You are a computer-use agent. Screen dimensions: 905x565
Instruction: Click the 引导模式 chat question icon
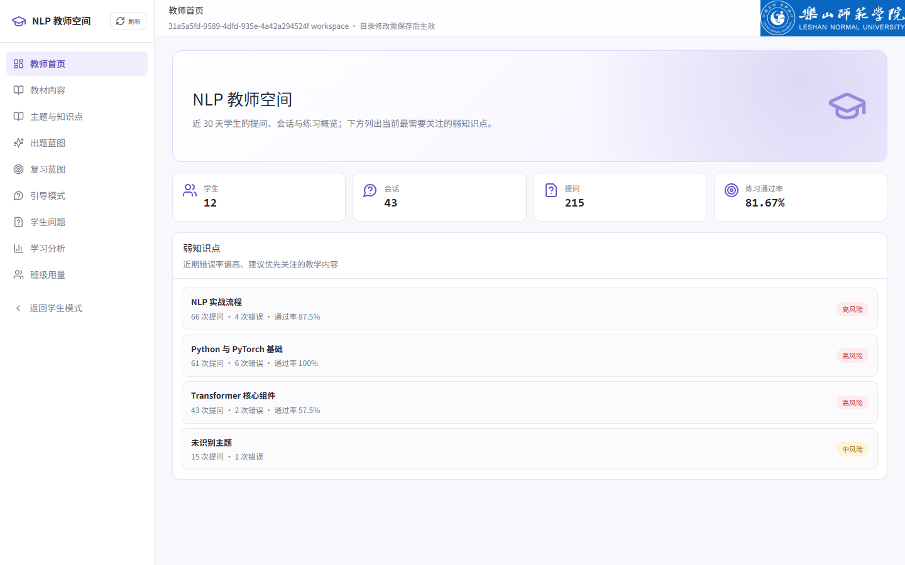tap(19, 196)
